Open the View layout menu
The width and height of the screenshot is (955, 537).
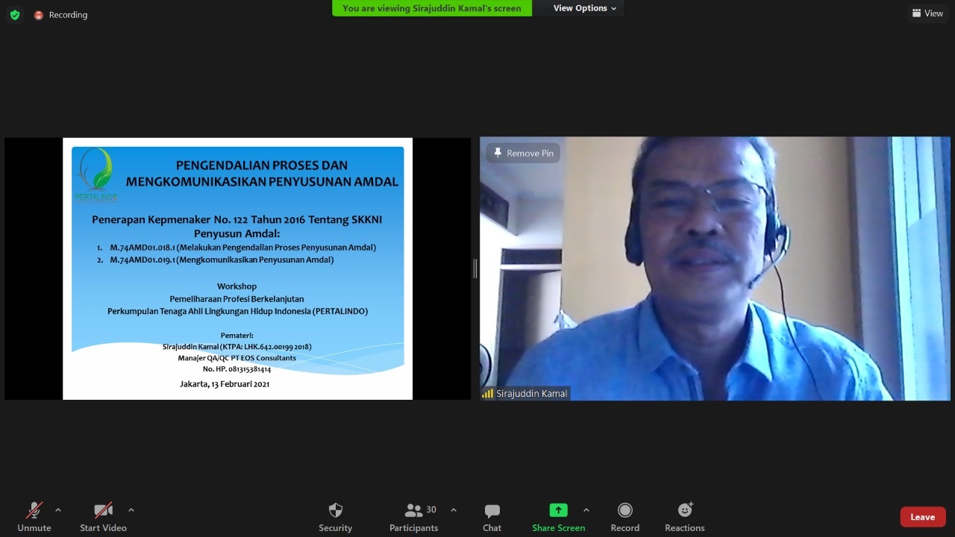pyautogui.click(x=927, y=13)
